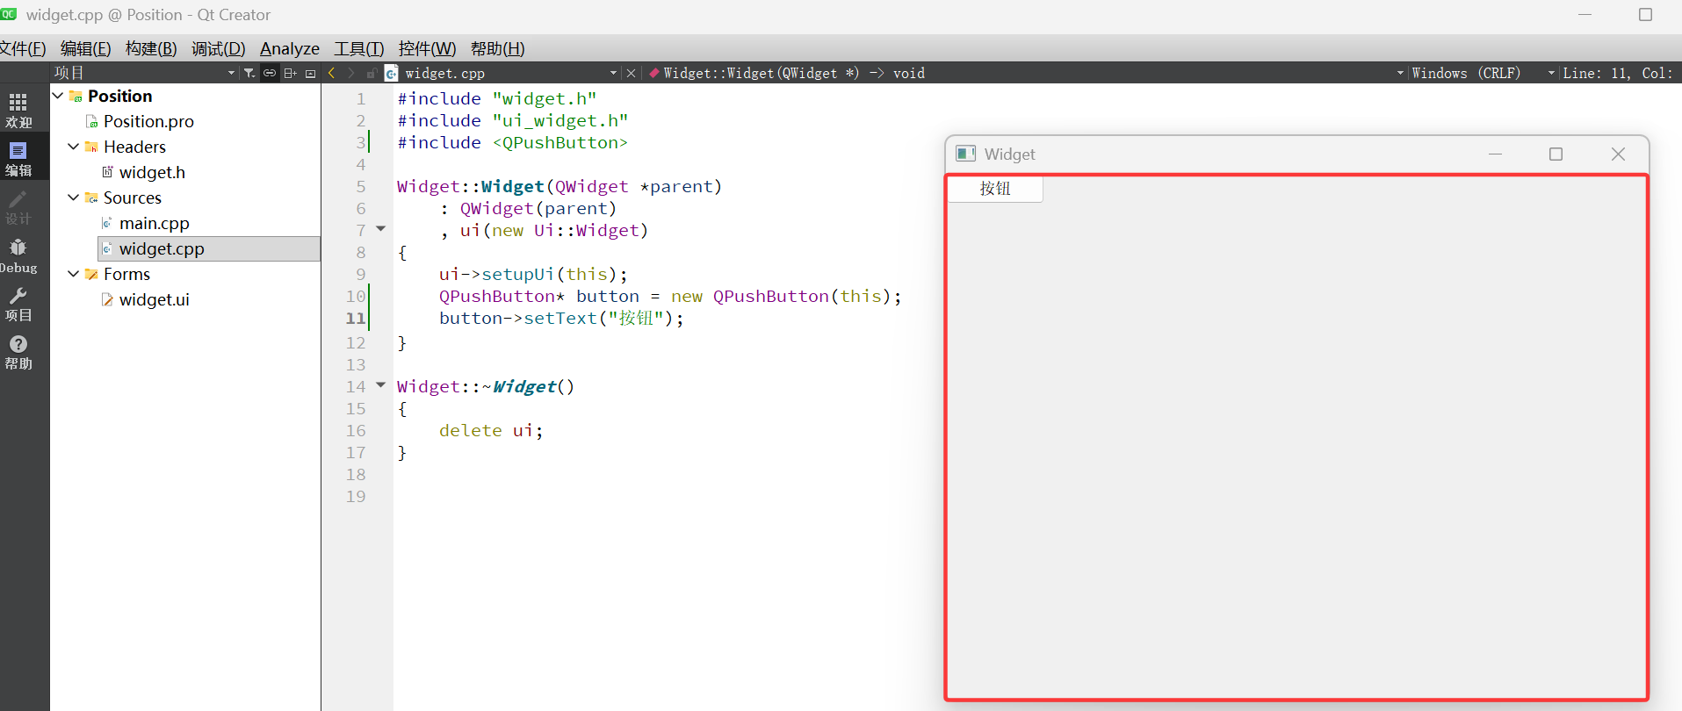Screen dimensions: 1682x711
Task: Open the 项目 view selector dropdown
Action: click(x=231, y=73)
